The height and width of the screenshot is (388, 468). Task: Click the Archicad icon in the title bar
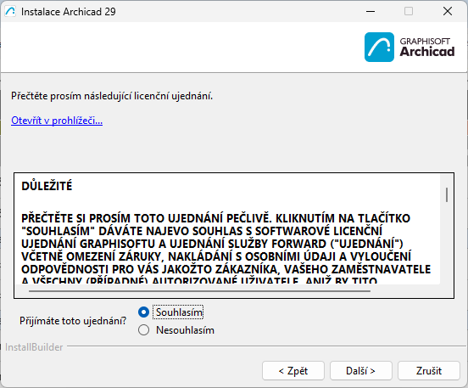[x=10, y=12]
